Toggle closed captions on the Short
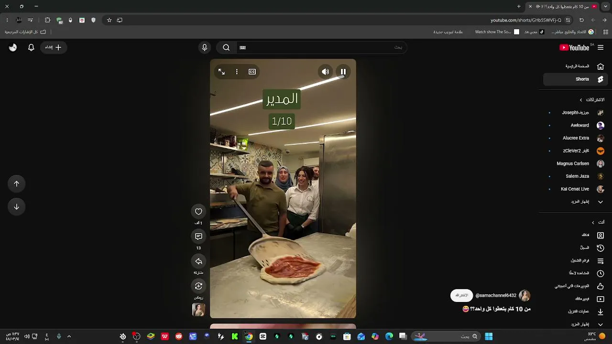The image size is (612, 344). pos(252,72)
